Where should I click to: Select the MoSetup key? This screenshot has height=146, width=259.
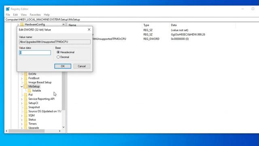pos(34,86)
